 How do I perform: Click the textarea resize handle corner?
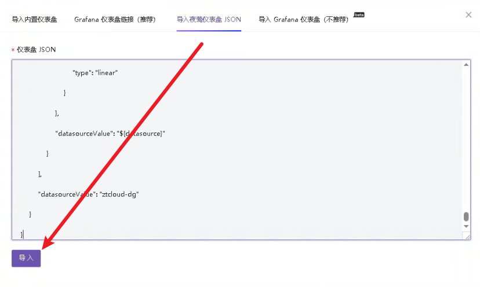coord(467,236)
